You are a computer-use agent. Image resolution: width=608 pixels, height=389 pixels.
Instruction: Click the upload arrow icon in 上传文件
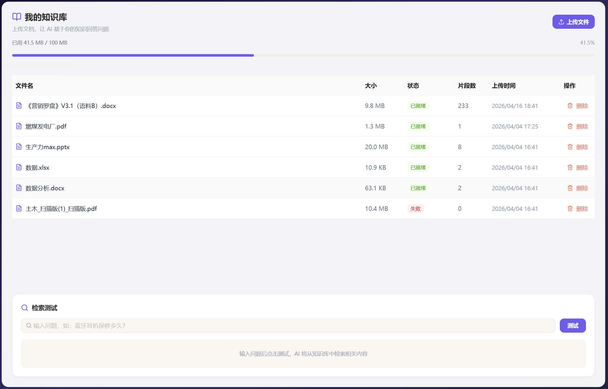click(561, 22)
